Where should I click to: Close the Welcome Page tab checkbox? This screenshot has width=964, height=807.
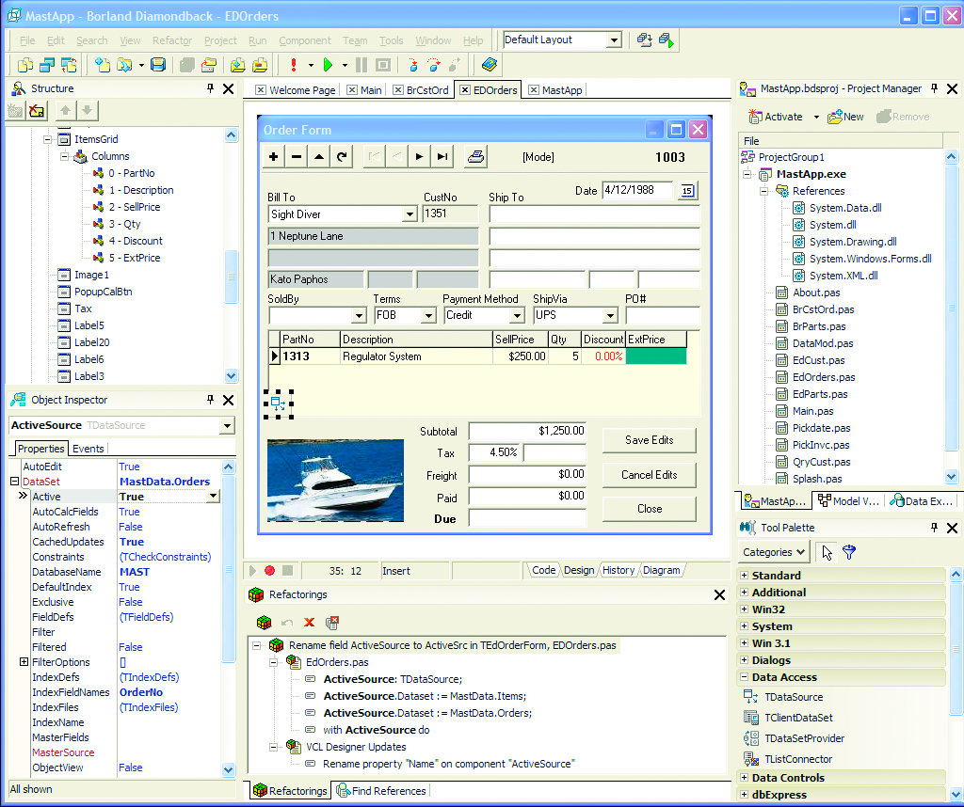(x=262, y=90)
